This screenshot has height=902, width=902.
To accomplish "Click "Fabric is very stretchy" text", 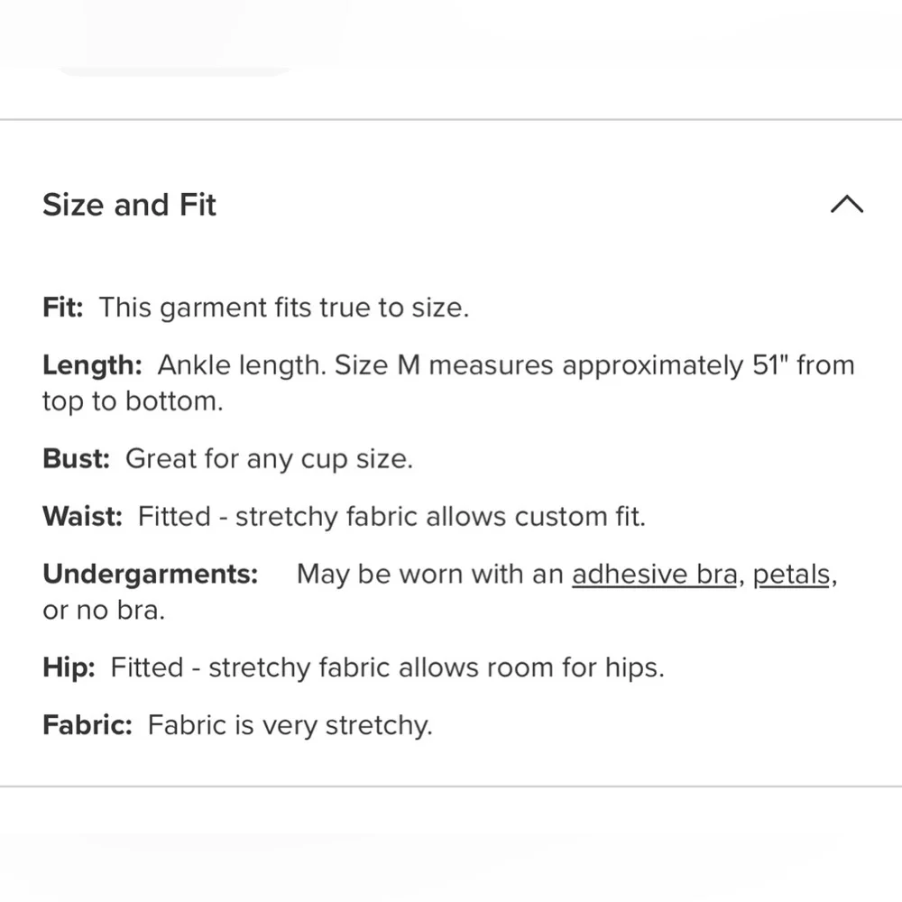I will [x=290, y=726].
